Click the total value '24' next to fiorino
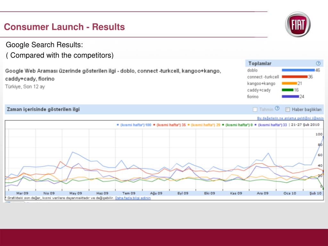This screenshot has height=246, width=328. pyautogui.click(x=302, y=97)
